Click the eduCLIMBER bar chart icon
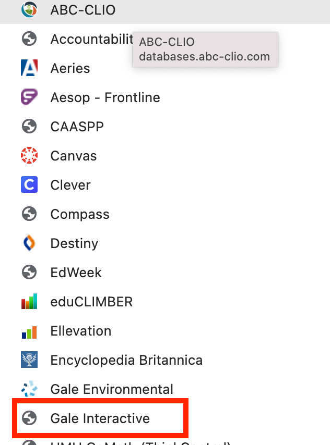Viewport: 330px width, 445px height. (x=29, y=301)
